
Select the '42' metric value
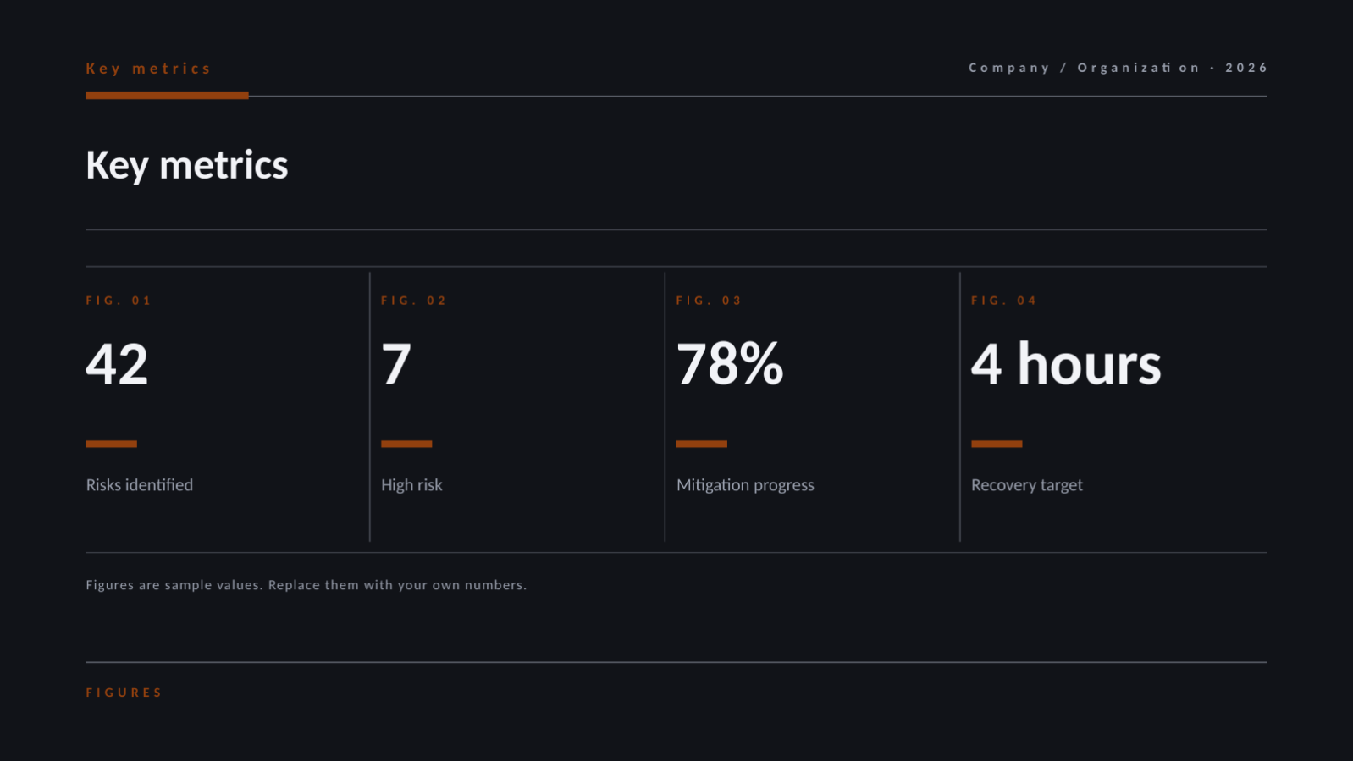pyautogui.click(x=117, y=364)
